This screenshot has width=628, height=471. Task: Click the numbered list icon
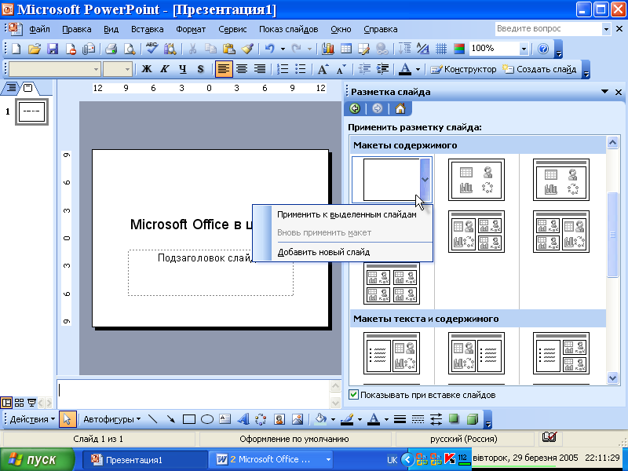(283, 69)
